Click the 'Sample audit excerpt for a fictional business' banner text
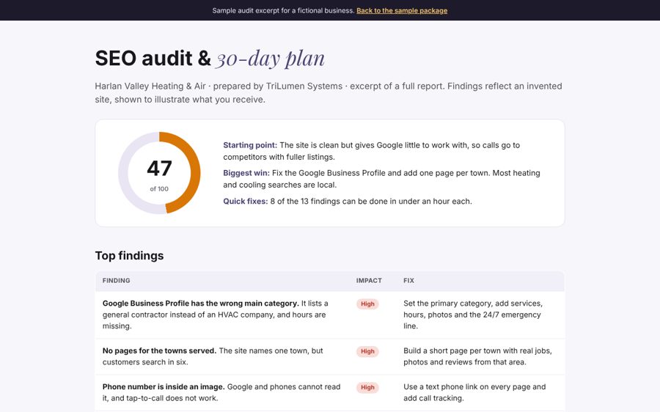 pos(283,10)
